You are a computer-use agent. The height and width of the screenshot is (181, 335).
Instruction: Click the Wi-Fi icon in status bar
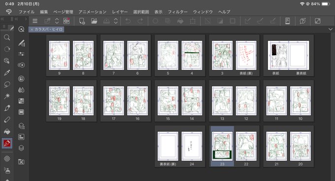pos(302,4)
